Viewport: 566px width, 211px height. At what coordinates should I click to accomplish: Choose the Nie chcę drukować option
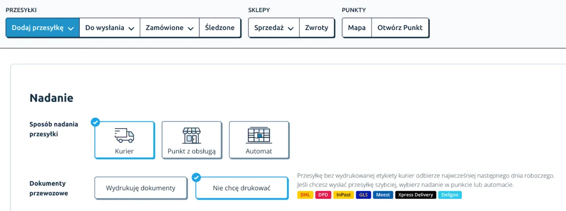(241, 188)
